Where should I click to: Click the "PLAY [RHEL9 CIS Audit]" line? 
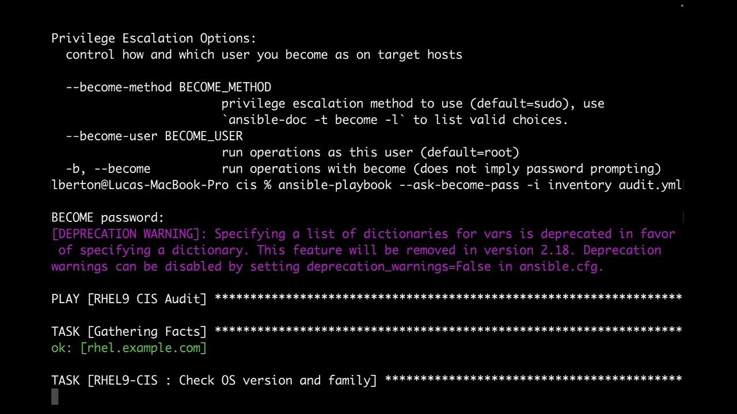[x=129, y=299]
